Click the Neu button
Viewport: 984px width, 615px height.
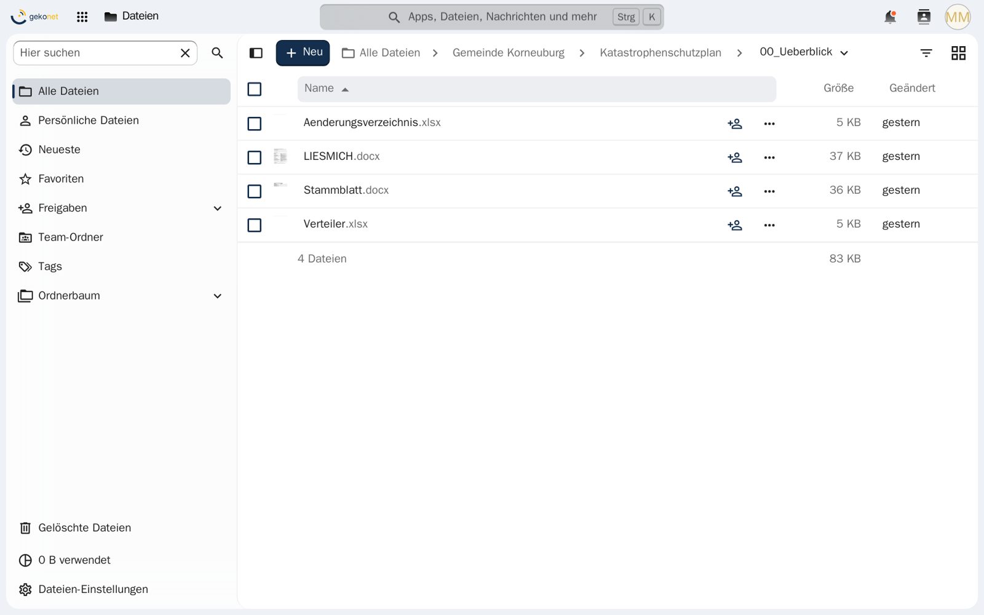point(303,53)
